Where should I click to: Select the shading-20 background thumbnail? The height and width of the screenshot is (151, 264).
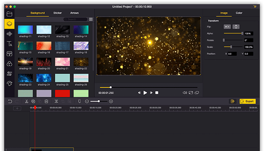44,62
